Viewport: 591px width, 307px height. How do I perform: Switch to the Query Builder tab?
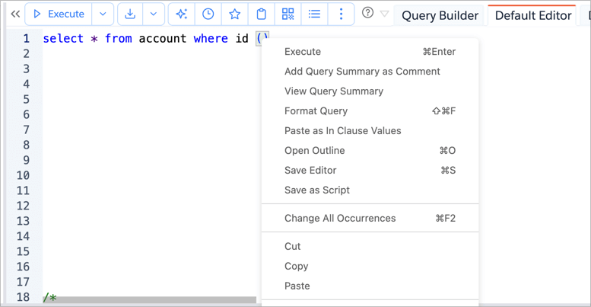(440, 15)
